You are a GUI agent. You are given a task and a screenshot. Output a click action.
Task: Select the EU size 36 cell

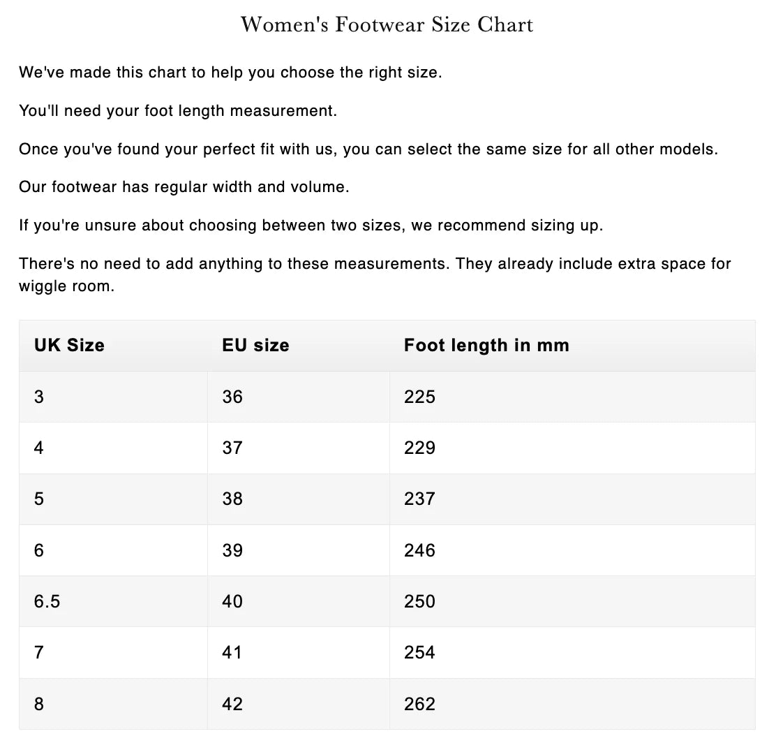point(232,397)
